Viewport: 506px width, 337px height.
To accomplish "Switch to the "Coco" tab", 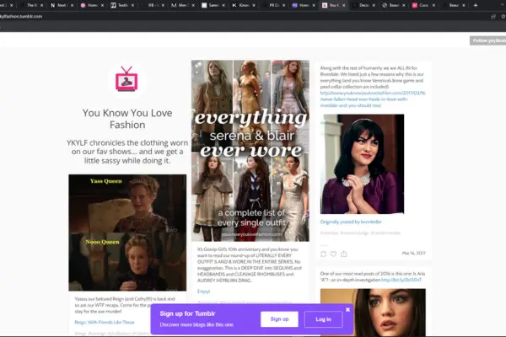I will click(x=423, y=6).
